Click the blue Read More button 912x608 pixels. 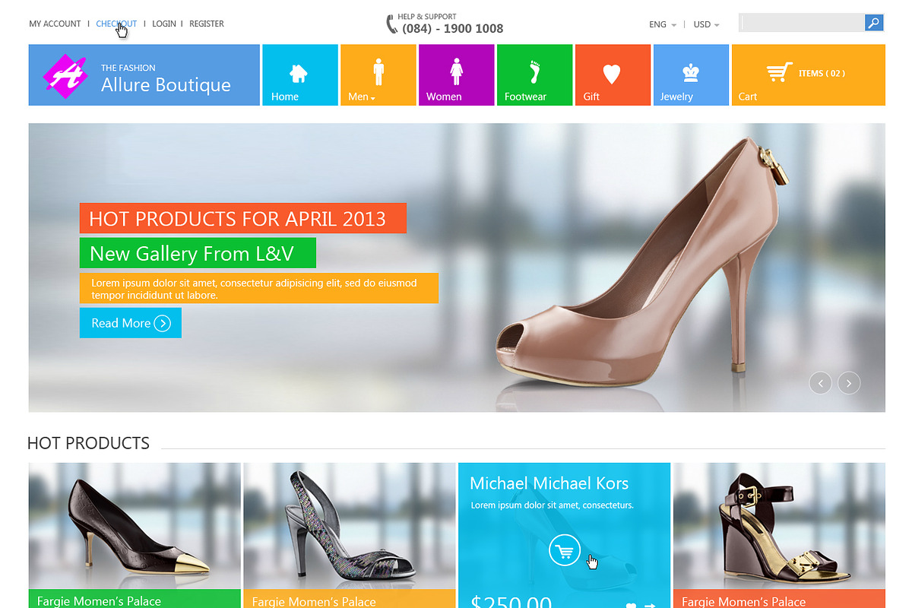131,323
